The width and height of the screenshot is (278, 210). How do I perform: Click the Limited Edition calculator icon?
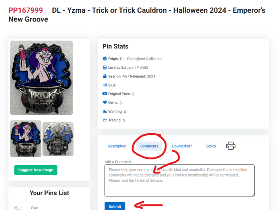(x=105, y=68)
